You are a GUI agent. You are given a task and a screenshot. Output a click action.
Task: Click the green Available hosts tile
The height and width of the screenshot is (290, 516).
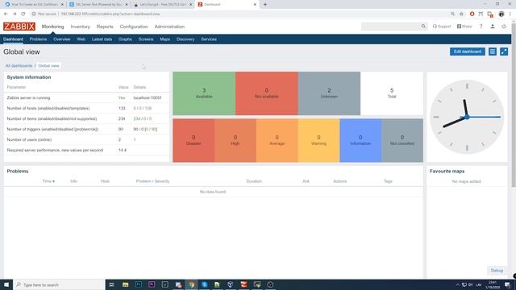[204, 93]
